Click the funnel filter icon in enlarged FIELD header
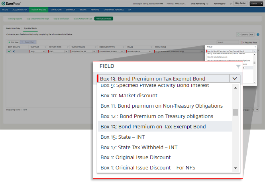 click(238, 67)
